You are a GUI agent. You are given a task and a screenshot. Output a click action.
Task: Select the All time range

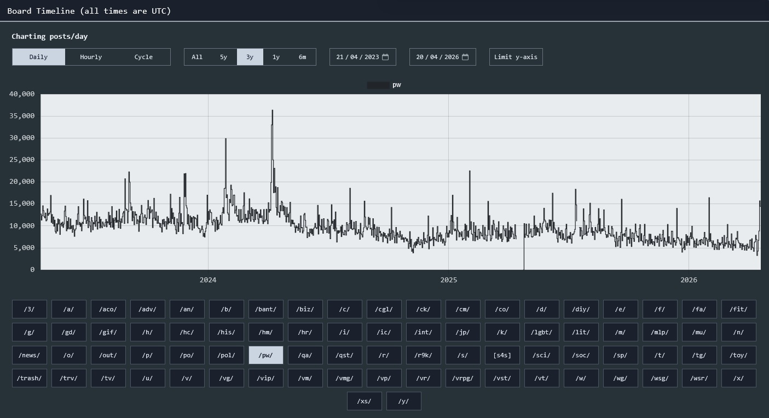tap(197, 57)
